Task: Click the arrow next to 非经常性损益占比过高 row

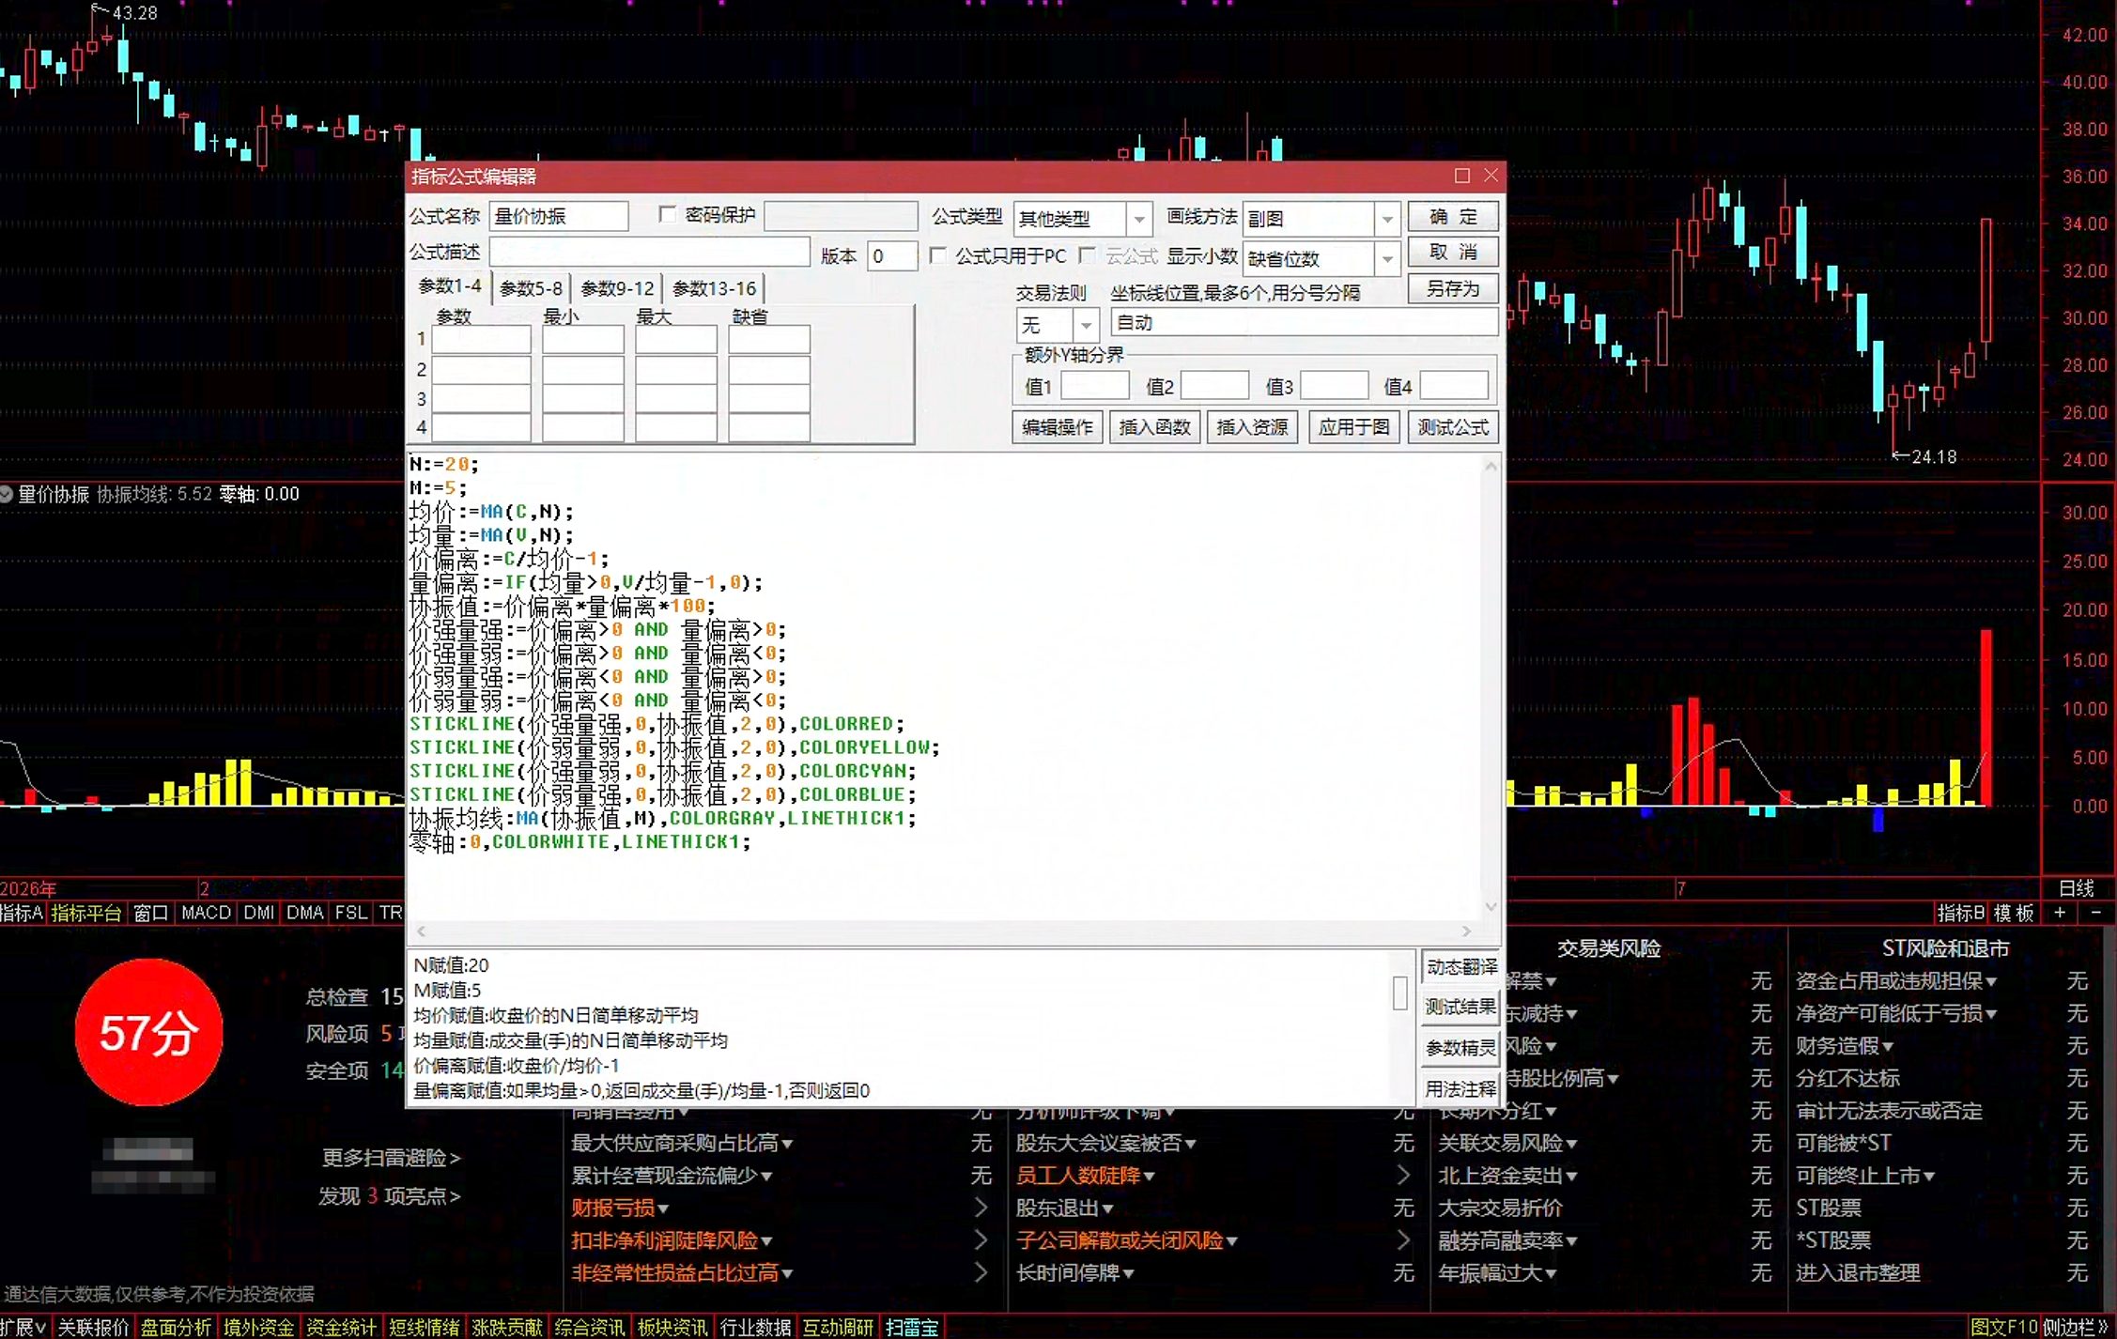Action: coord(981,1272)
